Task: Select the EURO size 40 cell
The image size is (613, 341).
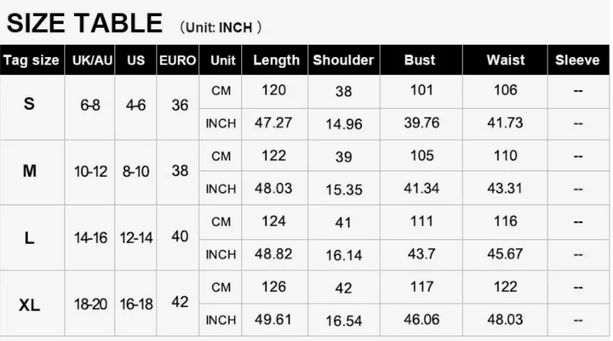Action: pyautogui.click(x=180, y=236)
